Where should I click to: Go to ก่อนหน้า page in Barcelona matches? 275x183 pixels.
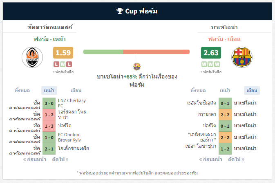210,159
